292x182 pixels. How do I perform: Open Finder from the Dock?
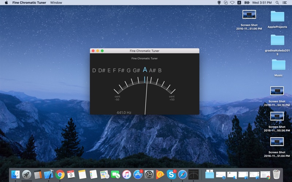(x=15, y=175)
